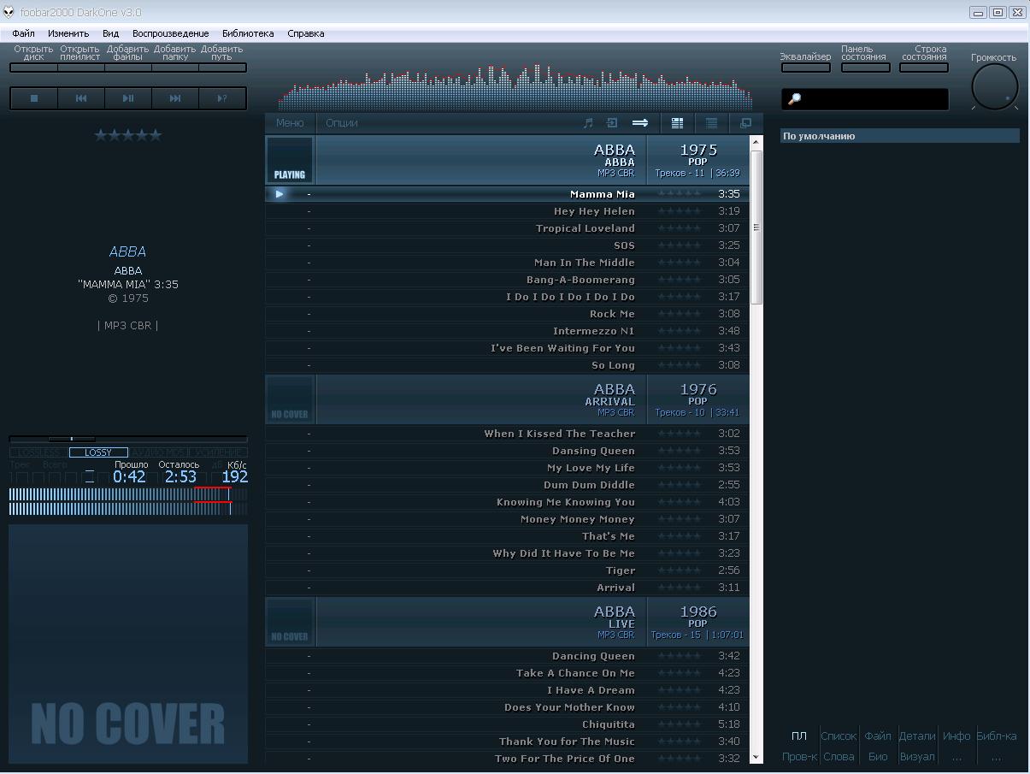Skip to the previous track
Image resolution: width=1030 pixels, height=774 pixels.
point(81,98)
